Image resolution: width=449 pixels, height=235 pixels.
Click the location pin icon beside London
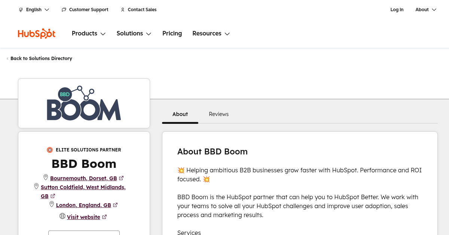point(52,204)
